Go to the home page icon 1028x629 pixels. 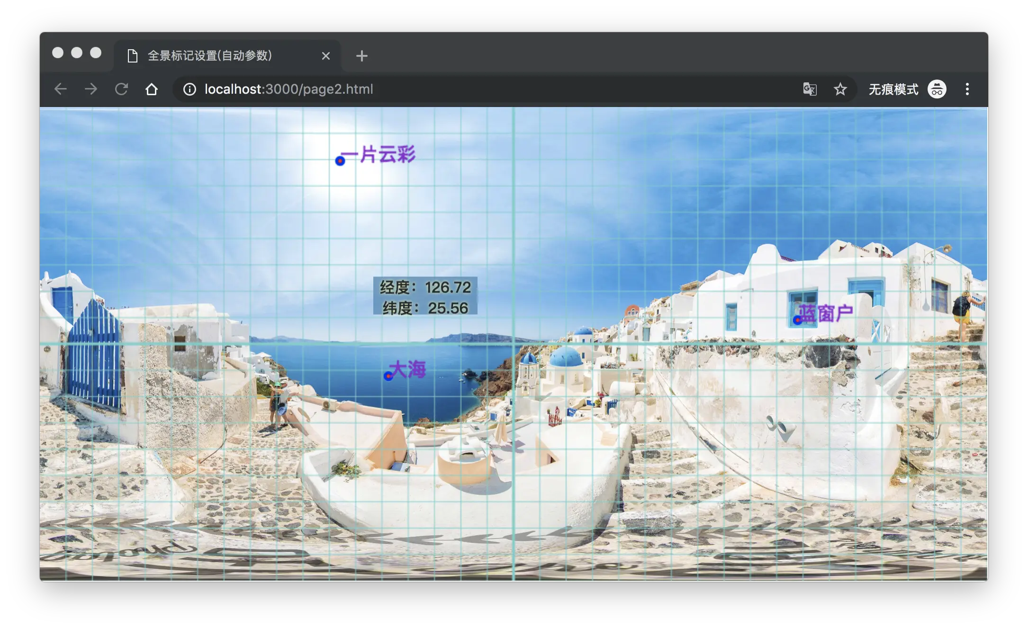[x=152, y=89]
